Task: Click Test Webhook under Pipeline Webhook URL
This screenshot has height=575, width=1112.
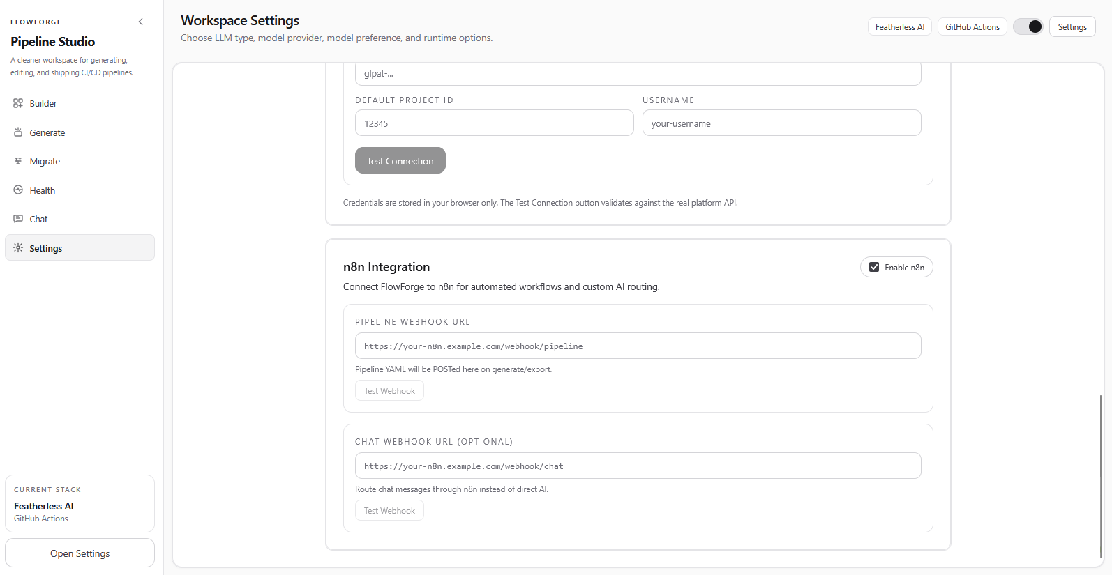Action: 389,391
